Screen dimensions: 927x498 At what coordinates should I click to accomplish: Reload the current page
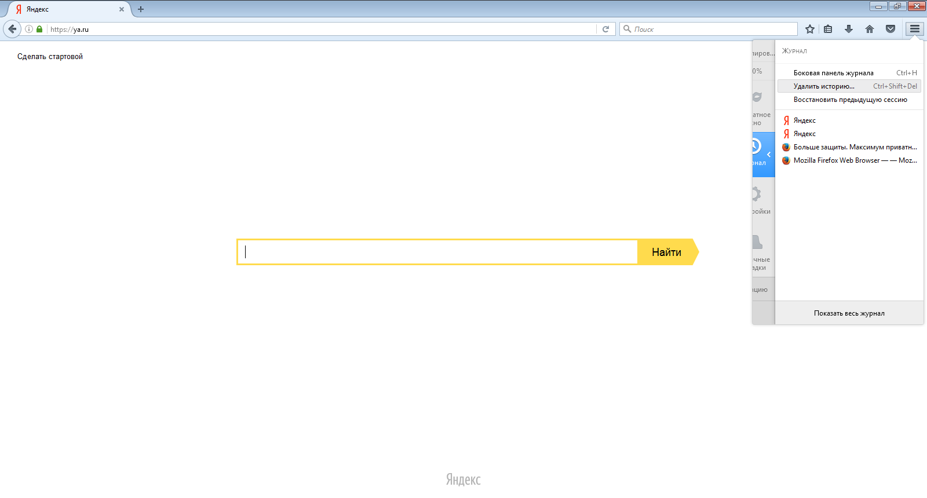pos(605,29)
